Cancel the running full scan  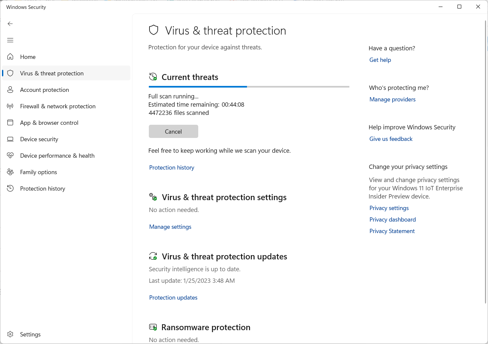tap(174, 131)
